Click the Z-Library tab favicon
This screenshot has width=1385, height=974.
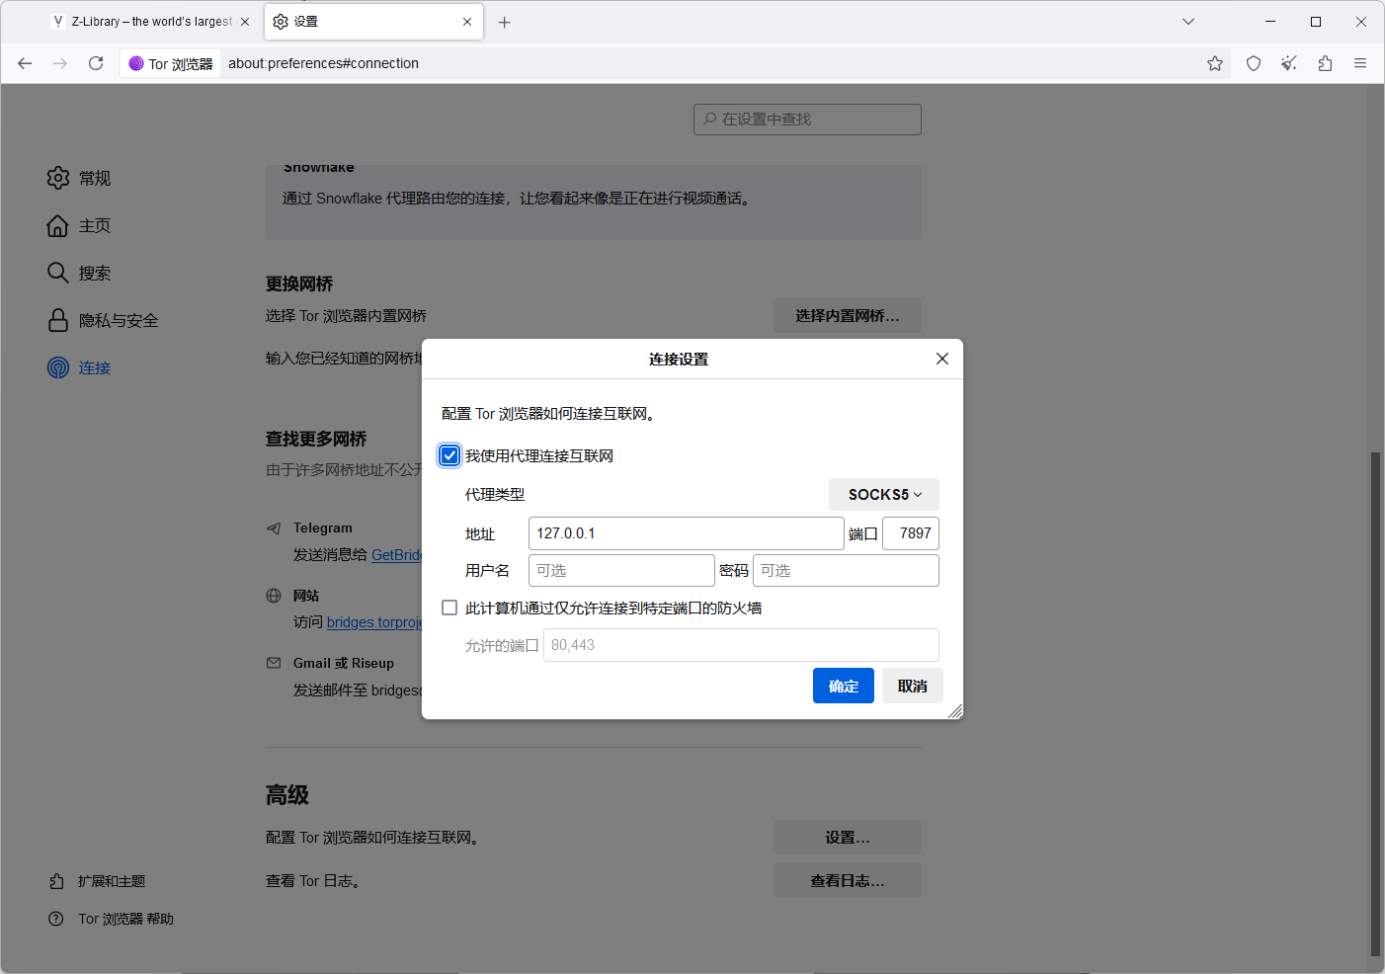pyautogui.click(x=58, y=22)
